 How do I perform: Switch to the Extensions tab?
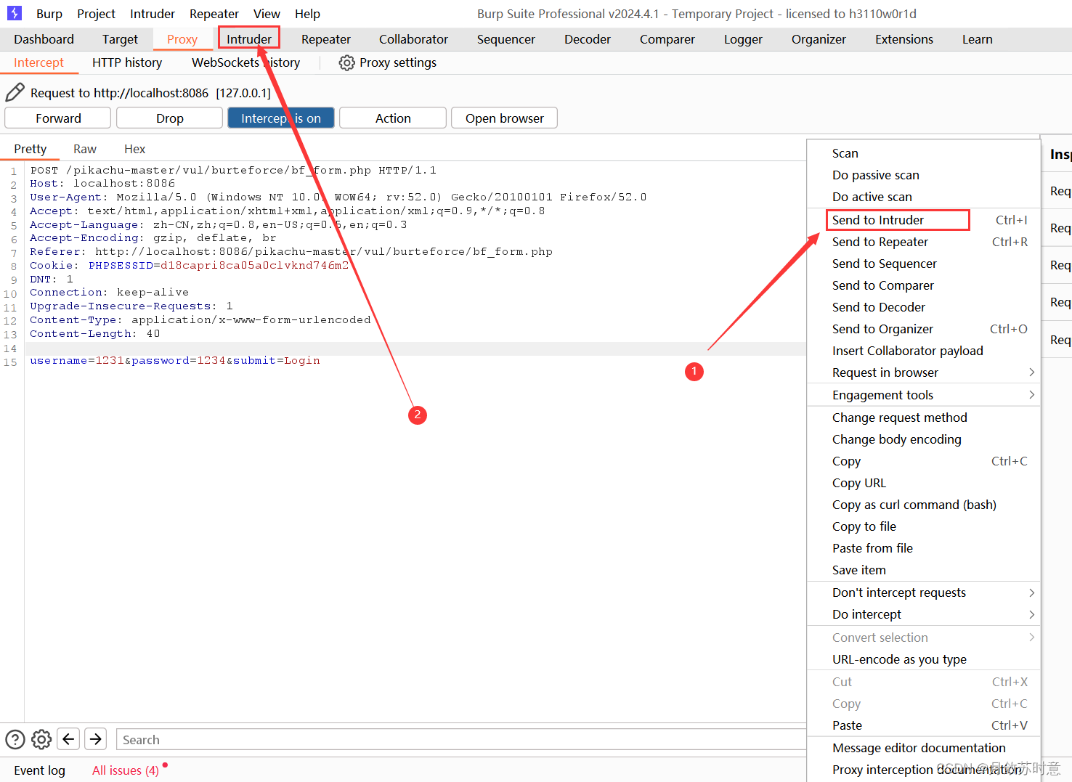pyautogui.click(x=904, y=39)
